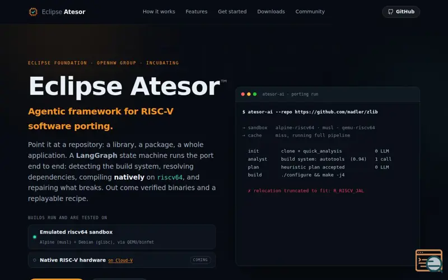Click the green terminal window dot

click(255, 94)
